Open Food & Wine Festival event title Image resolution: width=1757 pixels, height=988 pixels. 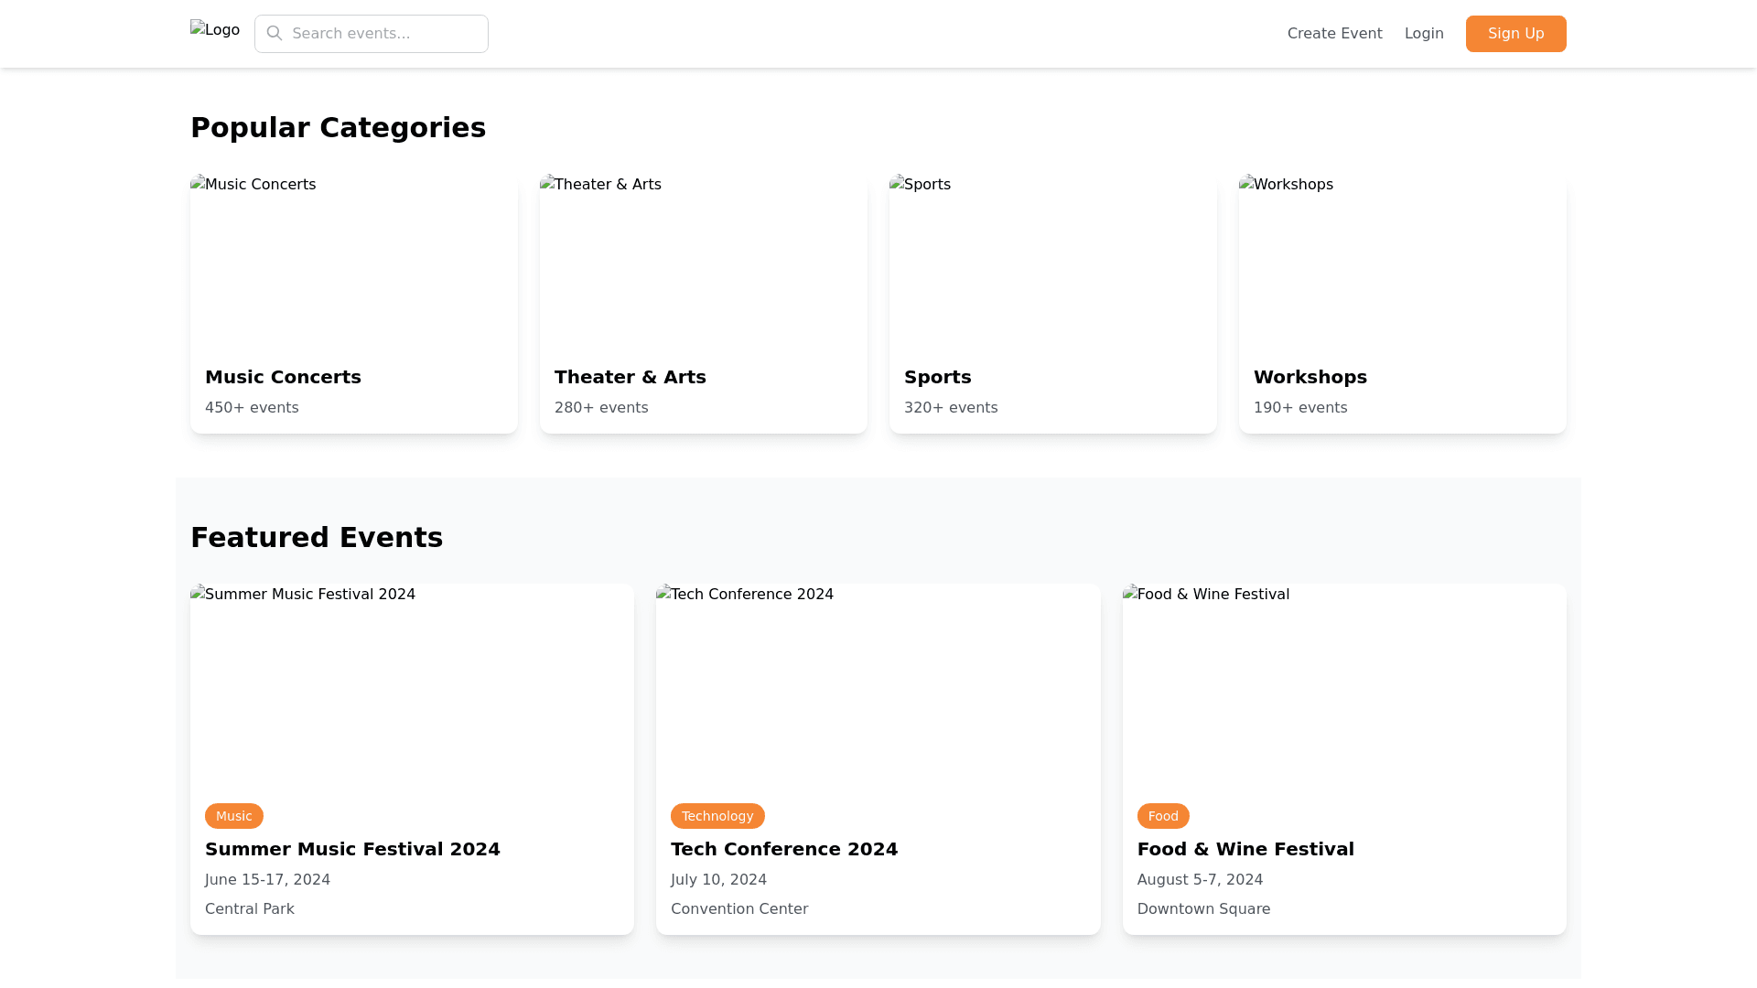pyautogui.click(x=1245, y=849)
